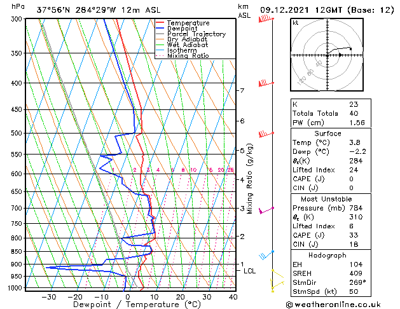The width and height of the screenshot is (400, 309).
Task: Open the weatheronline.co.uk copyright link
Action: (333, 305)
